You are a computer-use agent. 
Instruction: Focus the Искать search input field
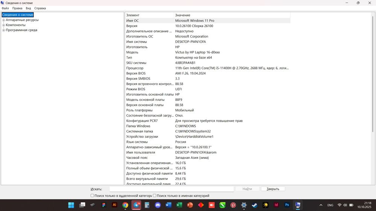171,189
